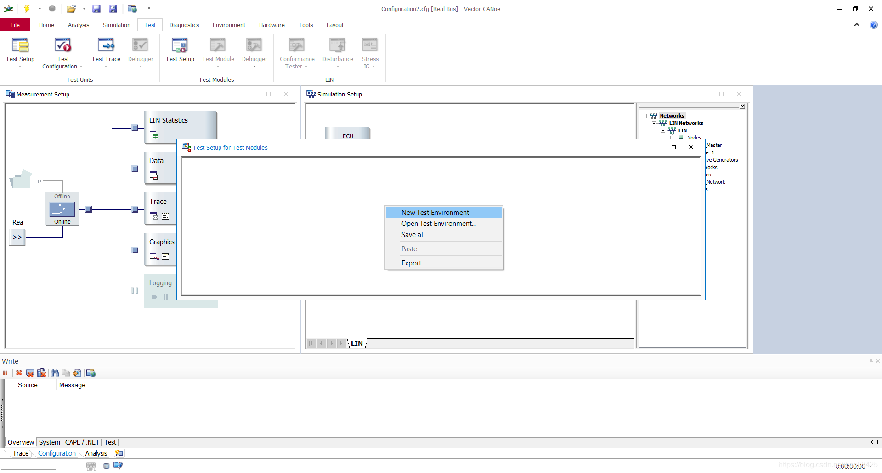Select the Networks tree item

click(672, 116)
